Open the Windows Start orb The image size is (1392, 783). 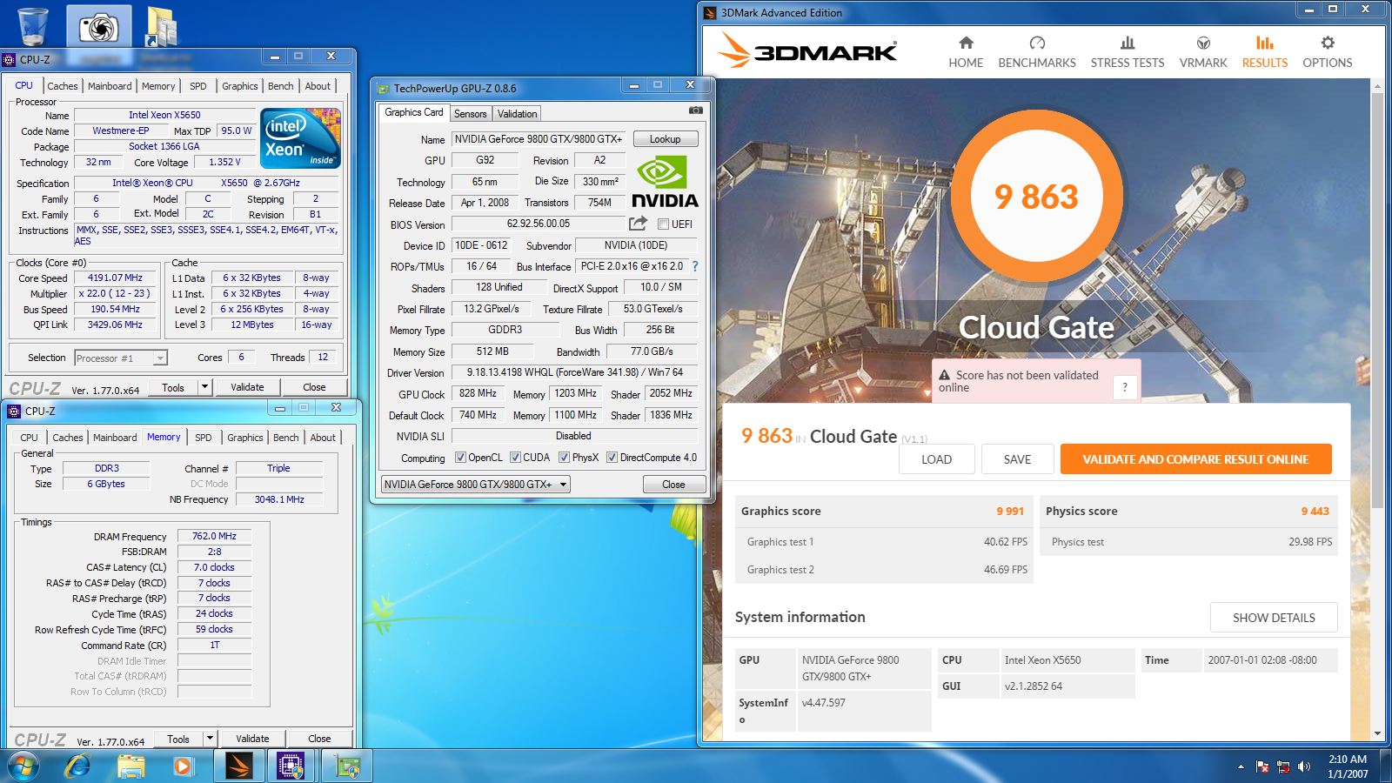click(x=23, y=766)
